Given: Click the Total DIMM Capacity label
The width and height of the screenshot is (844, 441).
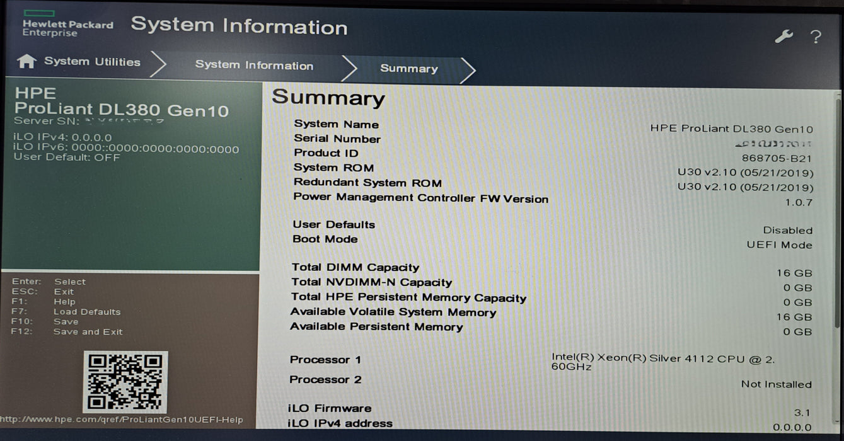Looking at the screenshot, I should [x=355, y=267].
